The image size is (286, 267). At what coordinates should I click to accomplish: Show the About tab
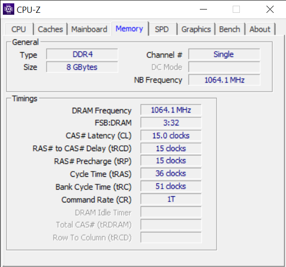point(260,29)
